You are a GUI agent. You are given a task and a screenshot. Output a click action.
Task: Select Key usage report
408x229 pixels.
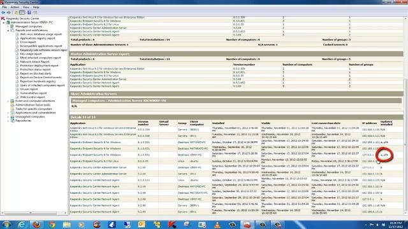tap(31, 53)
